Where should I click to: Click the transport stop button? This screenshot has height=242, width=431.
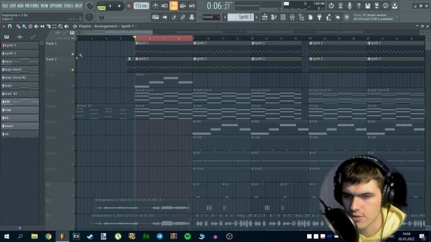tap(119, 6)
